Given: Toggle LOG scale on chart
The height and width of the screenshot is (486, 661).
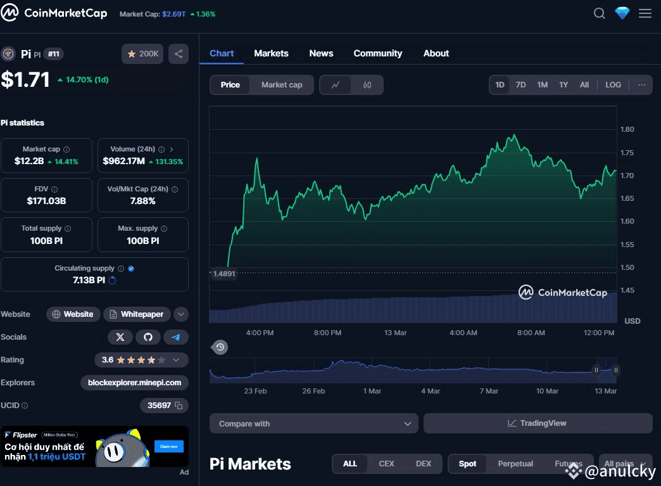Looking at the screenshot, I should [613, 85].
